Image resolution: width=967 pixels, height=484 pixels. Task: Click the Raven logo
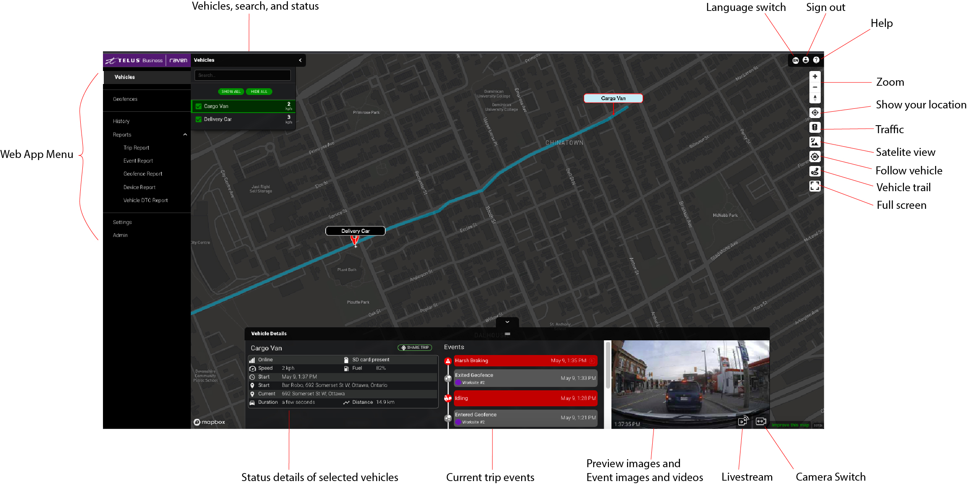pos(179,60)
